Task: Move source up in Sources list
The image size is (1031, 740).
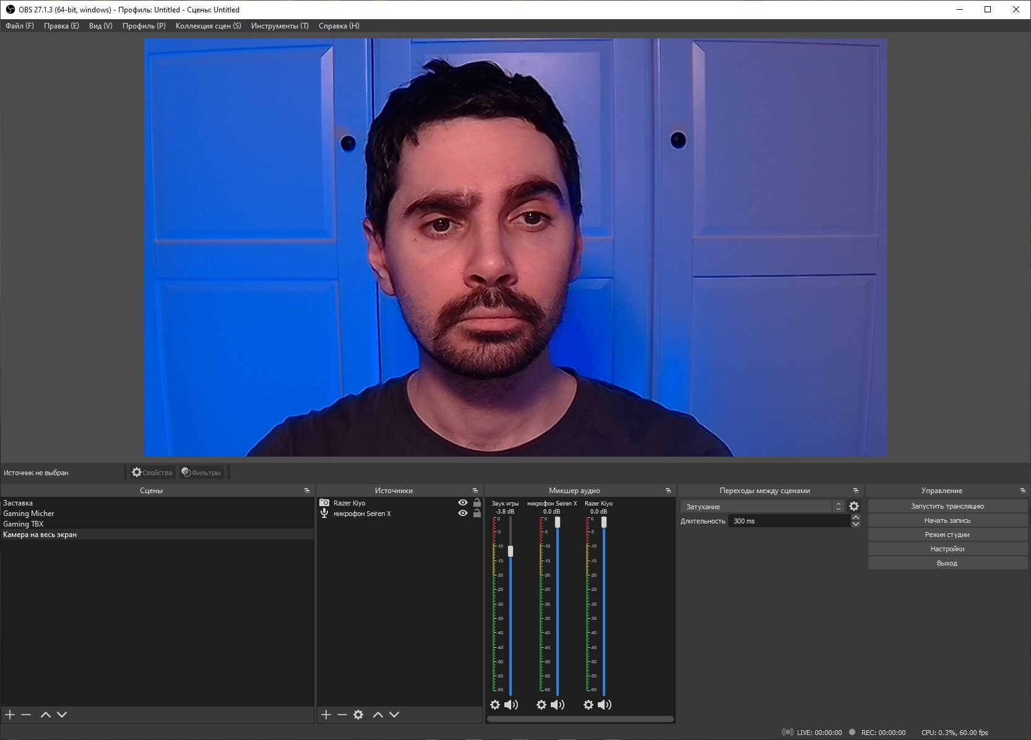Action: click(x=378, y=715)
